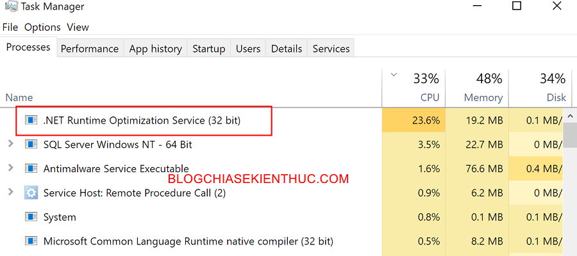
Task: Open the View menu
Action: tap(78, 27)
